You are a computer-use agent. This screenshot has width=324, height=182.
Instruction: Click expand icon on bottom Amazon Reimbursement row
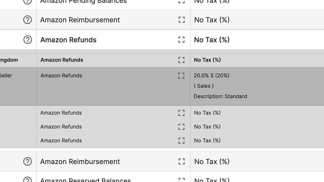click(x=181, y=161)
